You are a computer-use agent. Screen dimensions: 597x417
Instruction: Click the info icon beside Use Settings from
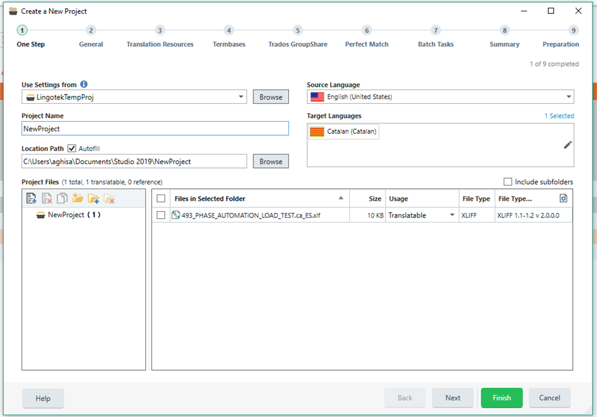[84, 84]
